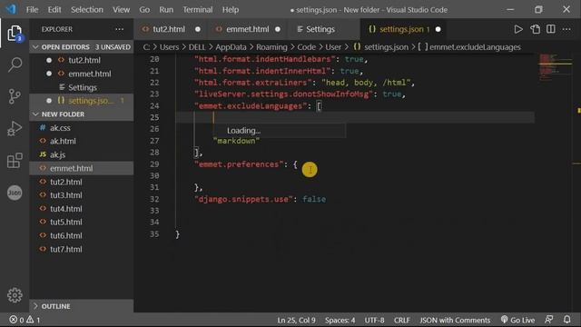Open Settings in Open Editors list
The height and width of the screenshot is (327, 581).
83,87
